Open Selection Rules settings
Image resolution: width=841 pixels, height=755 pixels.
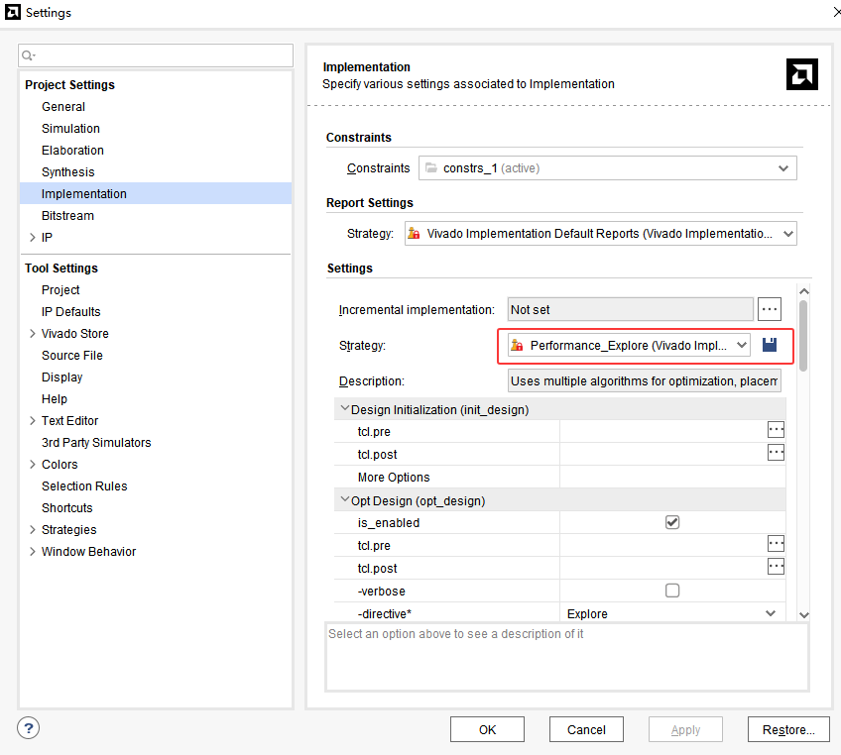84,486
